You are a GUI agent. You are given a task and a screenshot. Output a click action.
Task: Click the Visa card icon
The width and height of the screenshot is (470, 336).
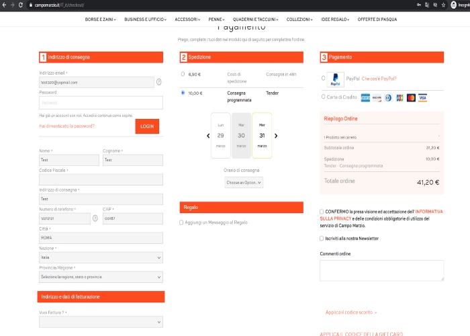coord(422,97)
